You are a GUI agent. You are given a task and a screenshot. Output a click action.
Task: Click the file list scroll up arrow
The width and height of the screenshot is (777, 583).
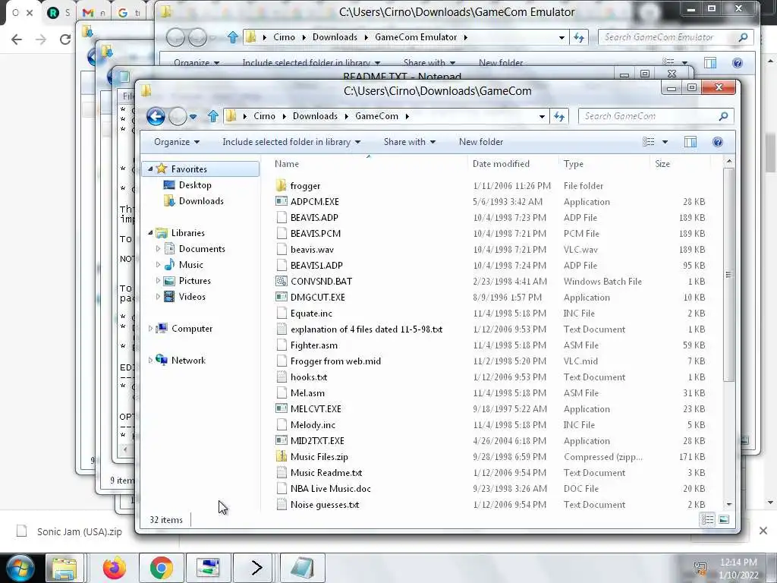coord(728,162)
